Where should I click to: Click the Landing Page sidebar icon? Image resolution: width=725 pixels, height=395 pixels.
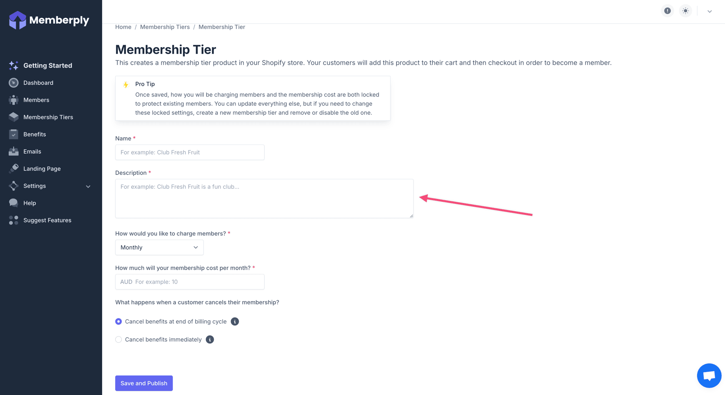[x=14, y=169]
